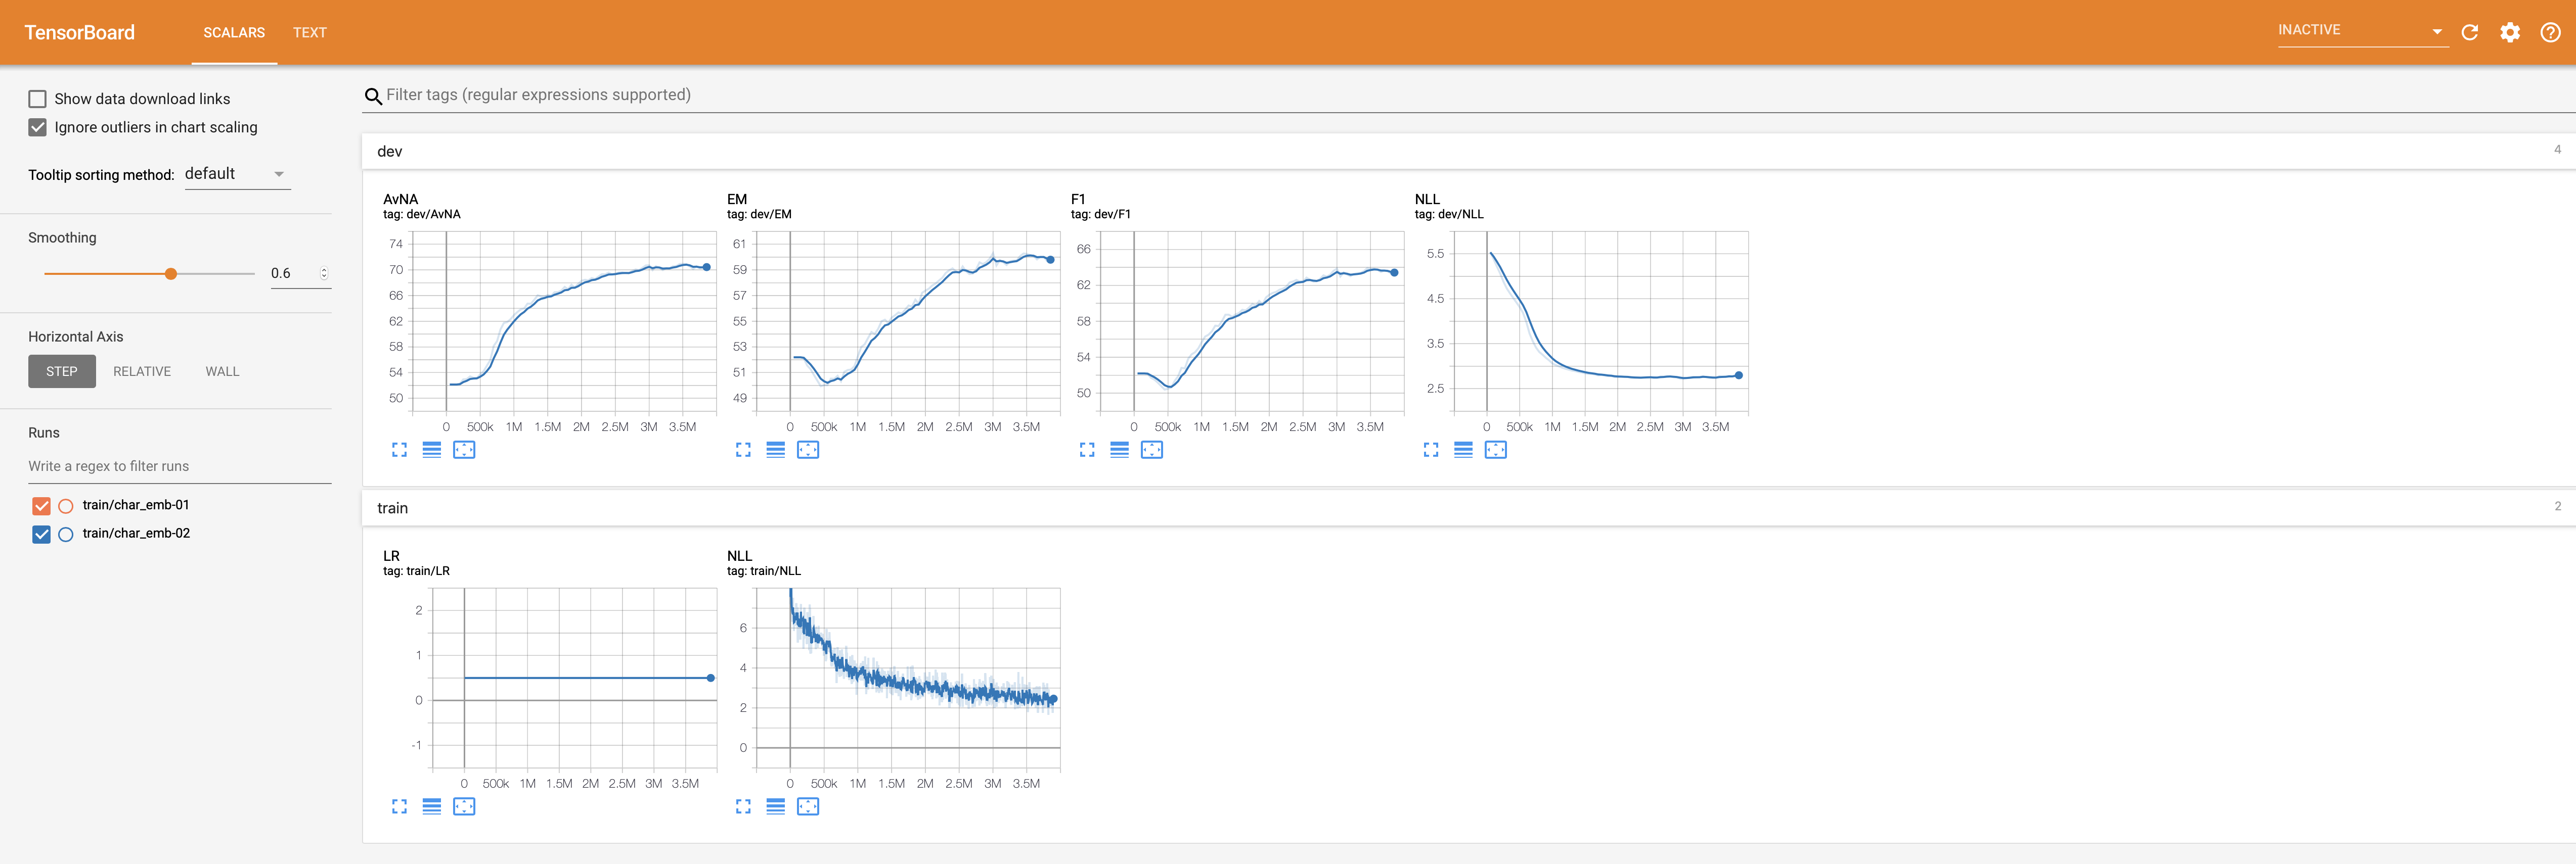
Task: Toggle the train/char_emb-01 run checkbox
Action: tap(41, 505)
